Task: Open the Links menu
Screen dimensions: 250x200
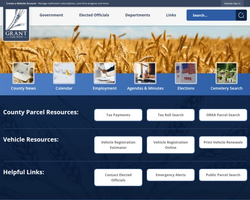Action: pos(171,15)
